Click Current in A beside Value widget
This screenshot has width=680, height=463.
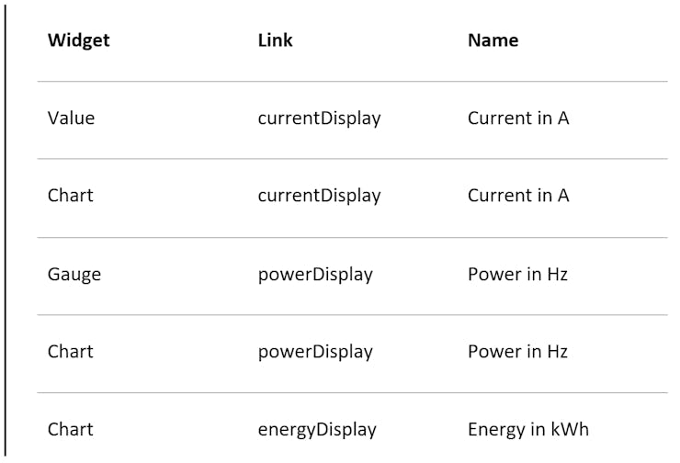click(518, 119)
